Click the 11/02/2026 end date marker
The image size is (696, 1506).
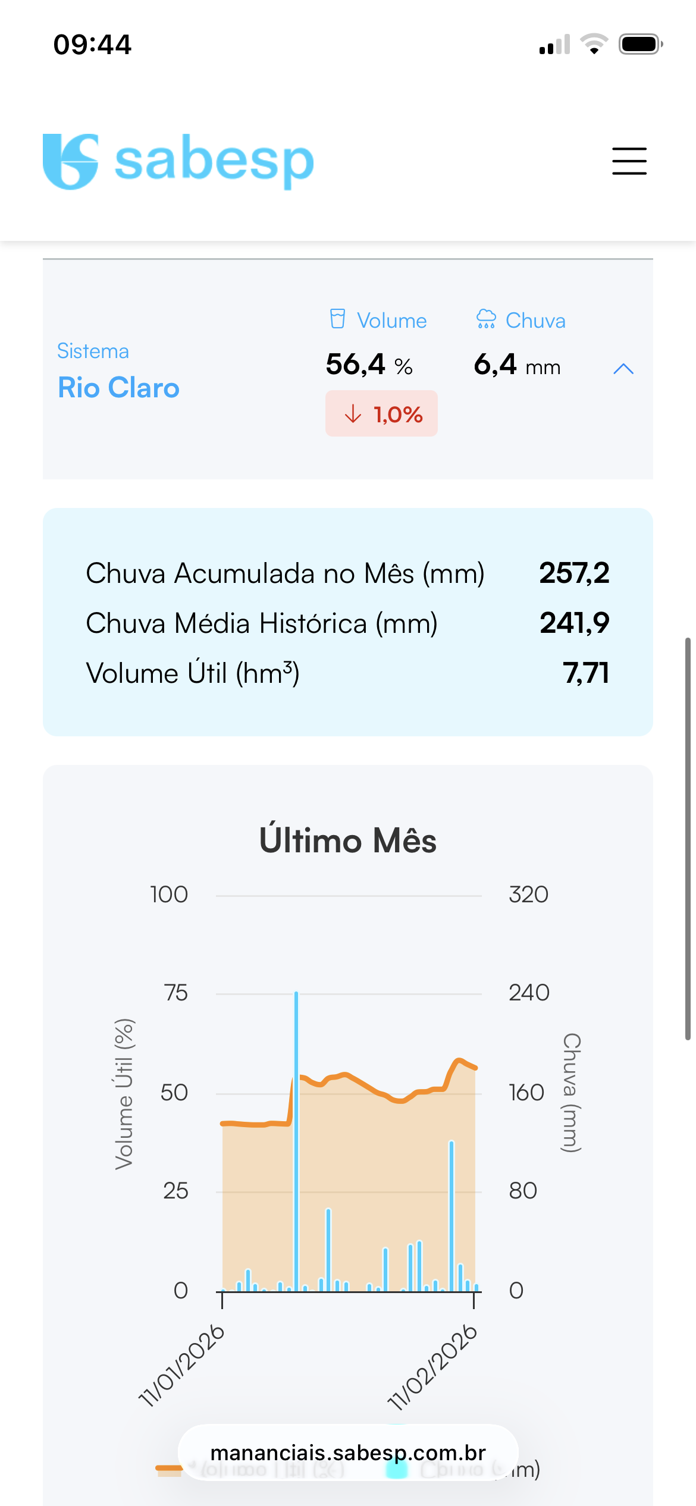pyautogui.click(x=433, y=1367)
